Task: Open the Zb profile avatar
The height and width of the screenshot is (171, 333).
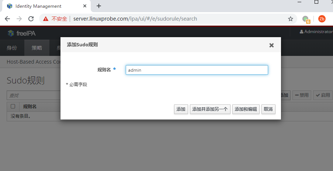Action: [x=322, y=19]
